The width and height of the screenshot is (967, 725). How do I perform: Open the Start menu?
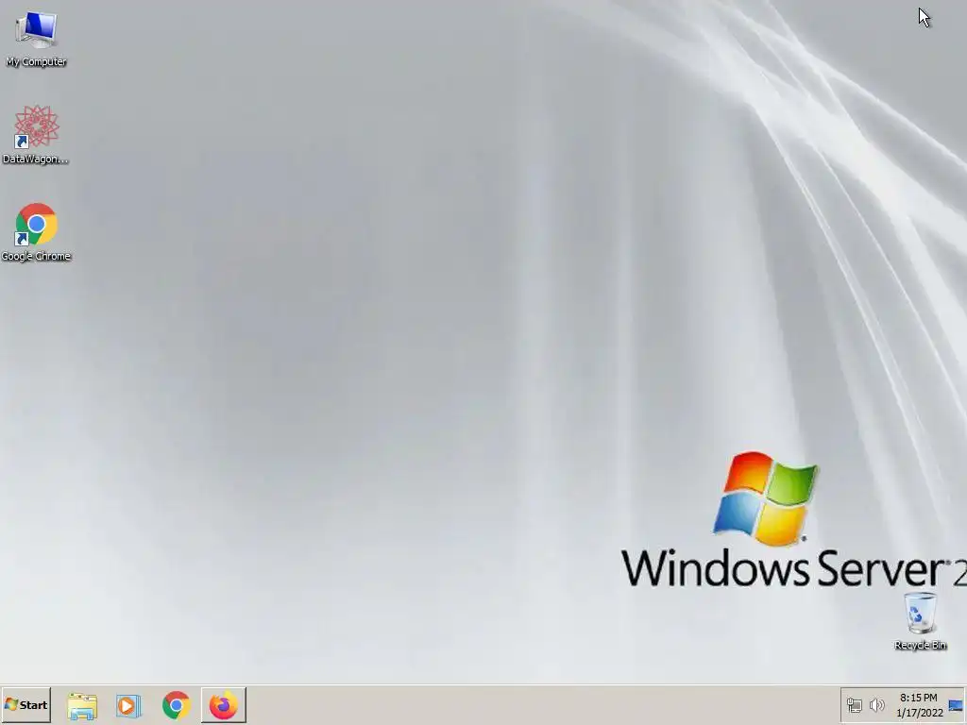coord(25,704)
